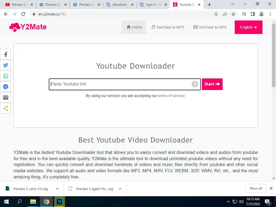Open Chrome three-dot menu

tap(270, 14)
